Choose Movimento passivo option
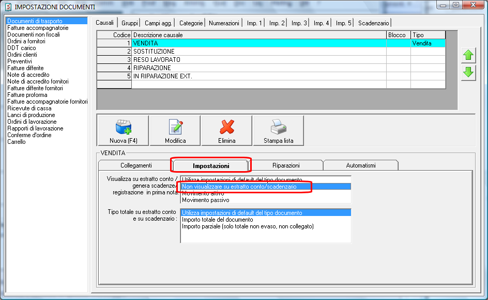This screenshot has width=488, height=300. (x=266, y=200)
